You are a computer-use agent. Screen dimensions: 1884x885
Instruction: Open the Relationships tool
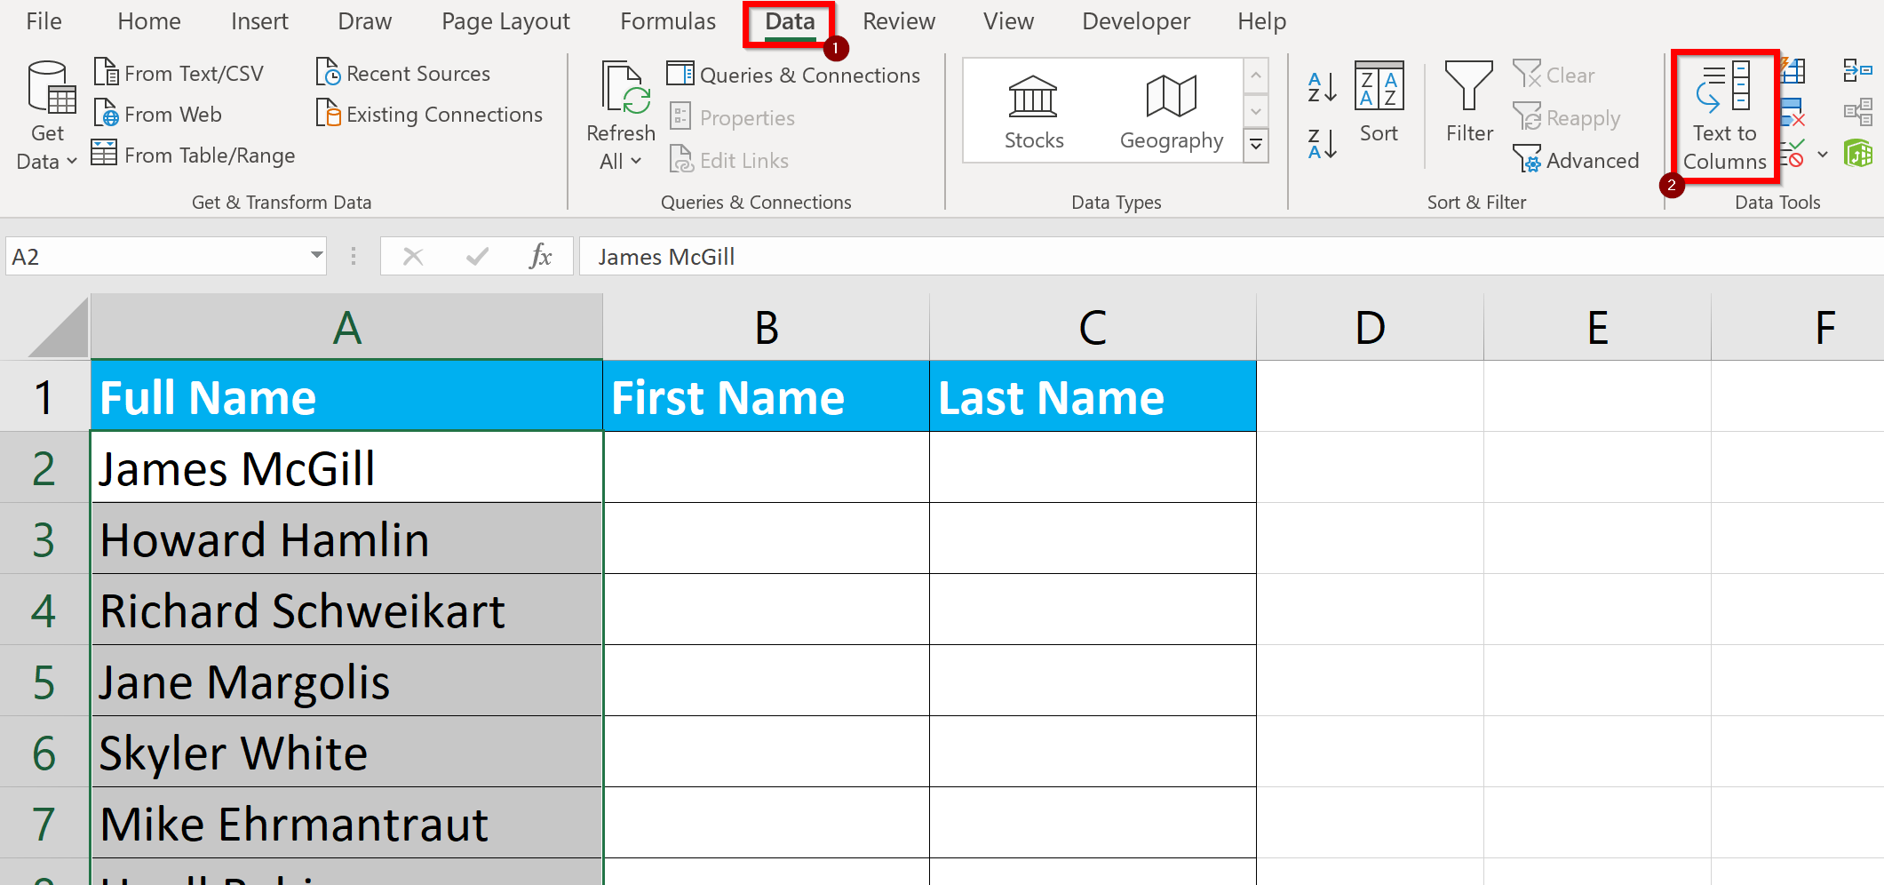[x=1858, y=111]
